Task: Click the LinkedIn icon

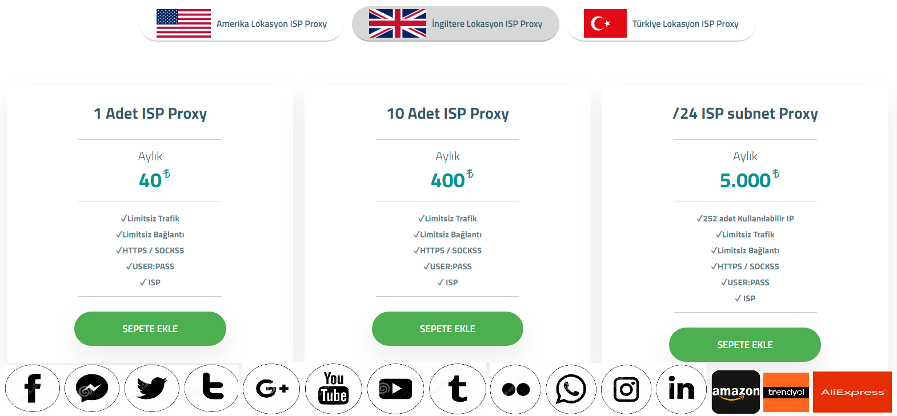Action: click(x=682, y=389)
